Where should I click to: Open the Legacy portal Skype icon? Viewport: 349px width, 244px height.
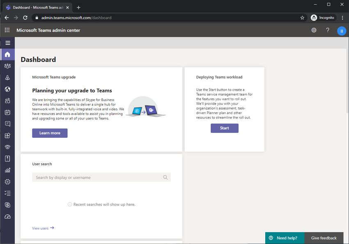click(x=7, y=205)
